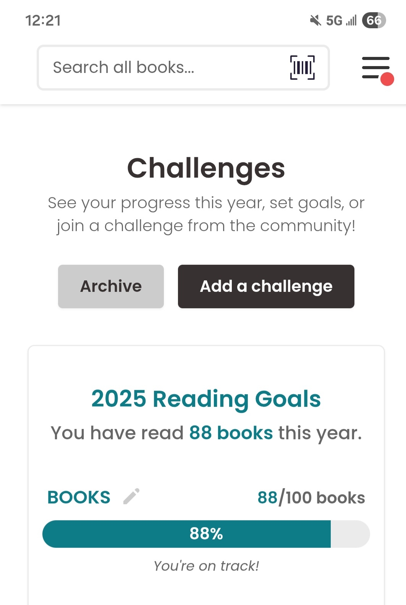The height and width of the screenshot is (605, 406).
Task: Open the hamburger menu
Action: point(375,68)
